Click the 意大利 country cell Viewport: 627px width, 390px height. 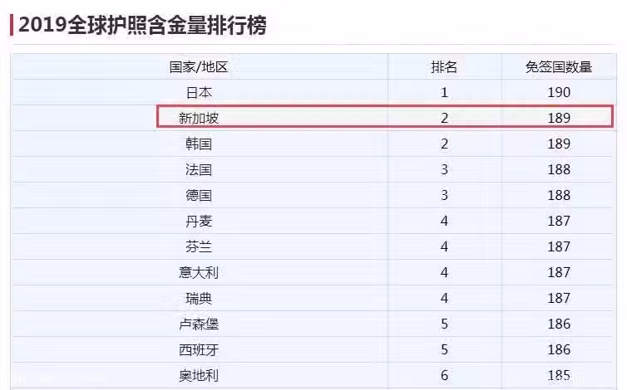(x=199, y=273)
